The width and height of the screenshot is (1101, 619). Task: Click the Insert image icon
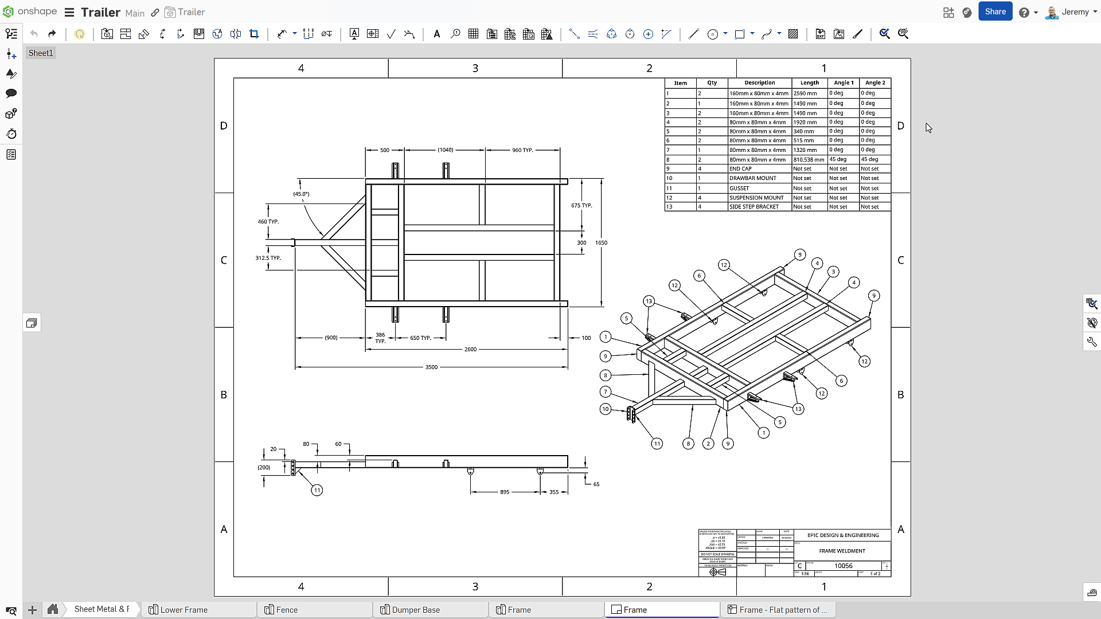[x=839, y=34]
